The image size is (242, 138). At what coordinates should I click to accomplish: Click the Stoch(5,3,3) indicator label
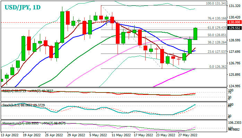tap(24, 105)
